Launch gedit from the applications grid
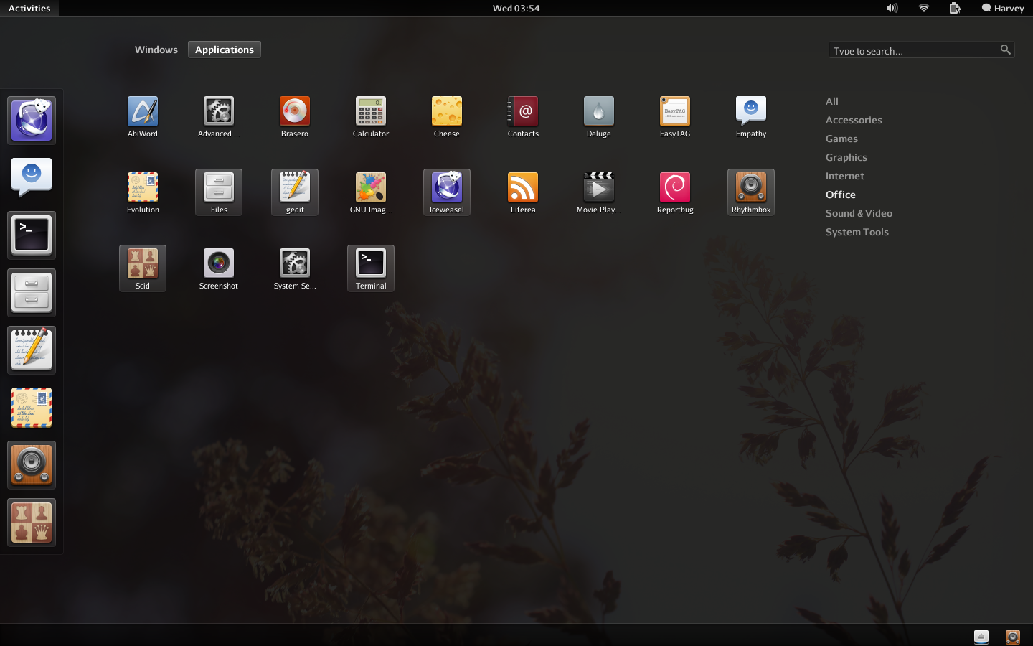Viewport: 1033px width, 646px height. click(295, 192)
